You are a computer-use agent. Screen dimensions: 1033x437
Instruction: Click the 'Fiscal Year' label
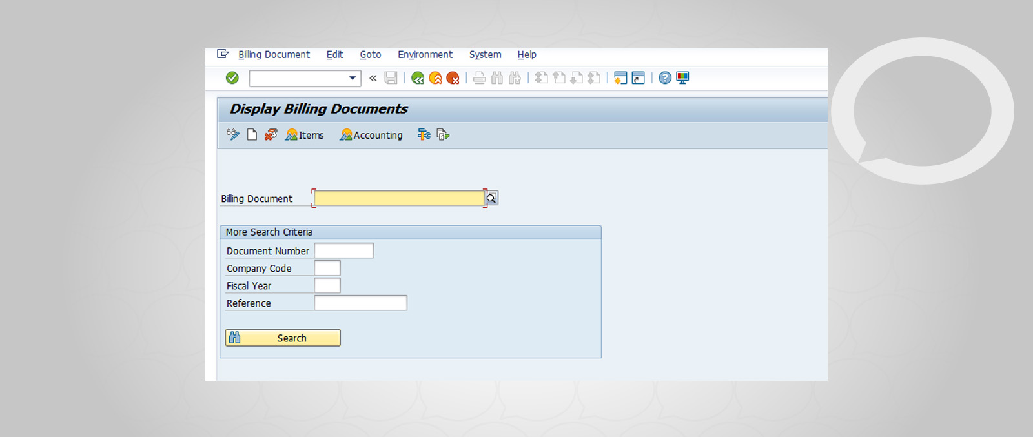[249, 286]
